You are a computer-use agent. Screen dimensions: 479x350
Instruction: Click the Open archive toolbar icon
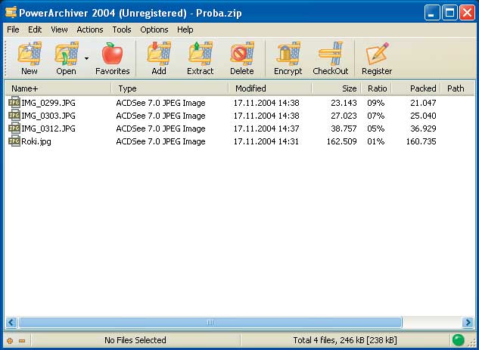pyautogui.click(x=67, y=54)
